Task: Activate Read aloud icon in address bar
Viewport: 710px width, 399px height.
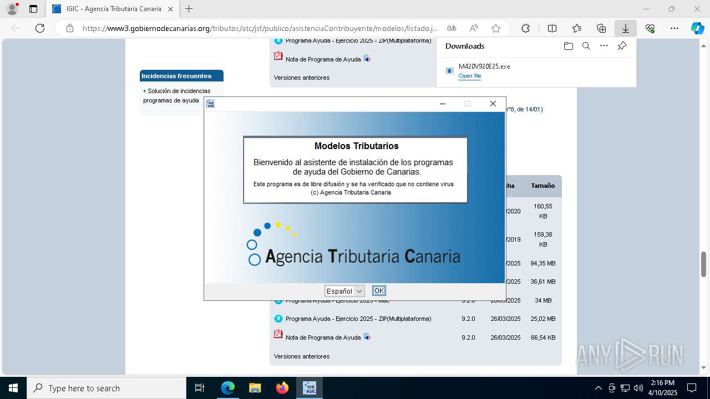Action: click(x=474, y=28)
